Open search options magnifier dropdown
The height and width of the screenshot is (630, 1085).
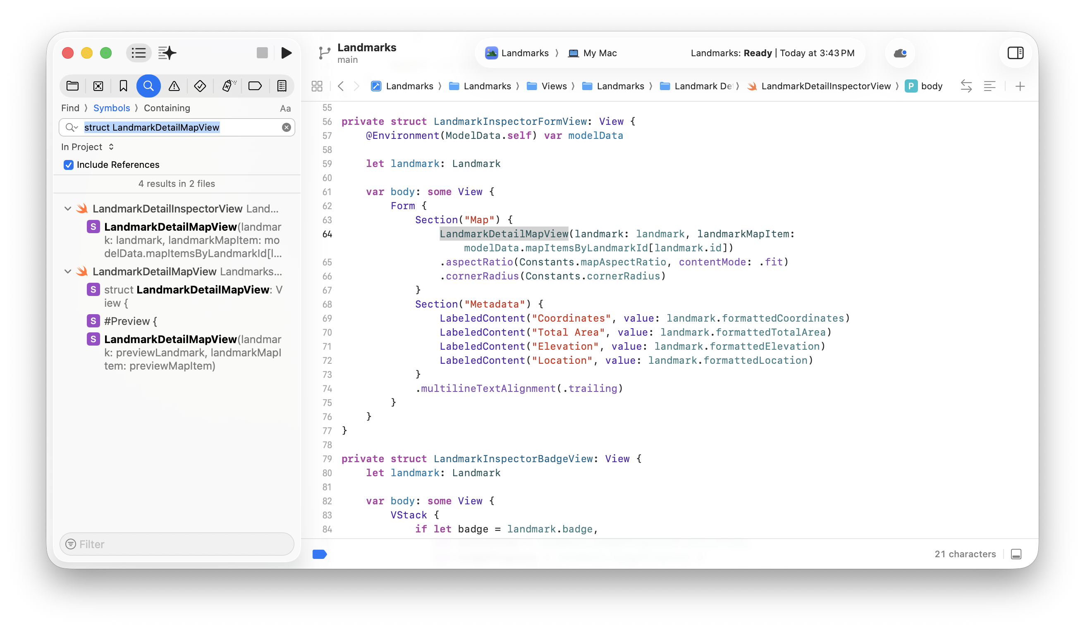click(71, 127)
